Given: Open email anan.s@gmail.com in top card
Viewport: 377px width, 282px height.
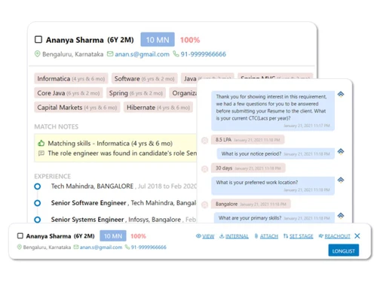Looking at the screenshot, I should tap(142, 54).
